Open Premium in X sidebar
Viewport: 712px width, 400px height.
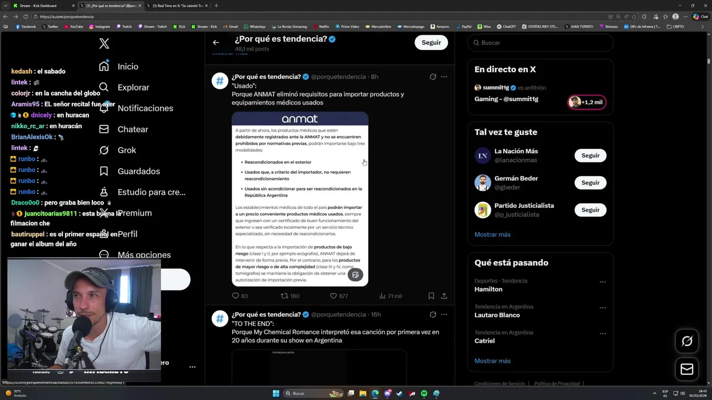point(125,213)
